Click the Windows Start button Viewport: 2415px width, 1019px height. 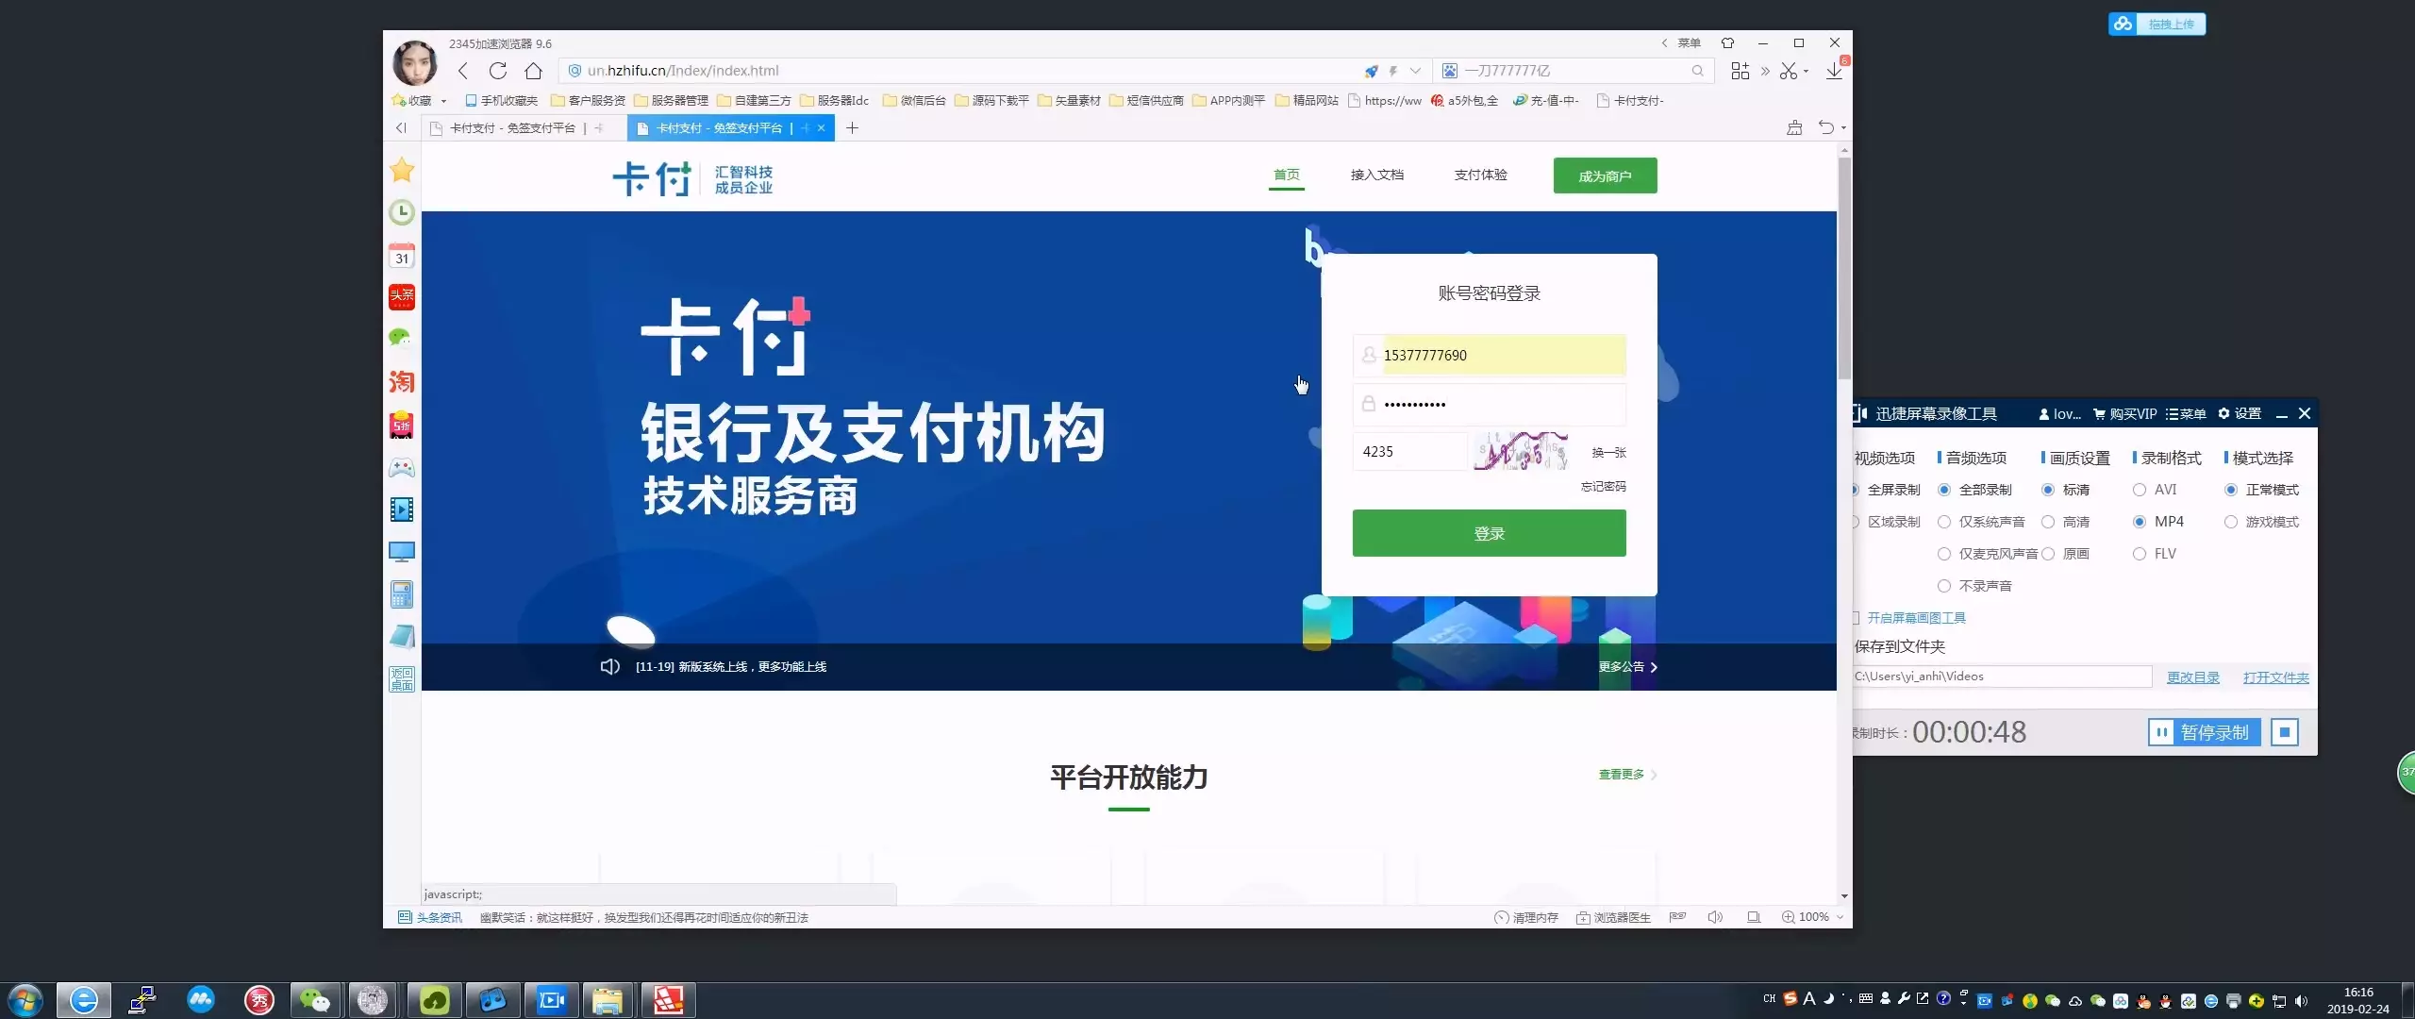pos(25,1000)
